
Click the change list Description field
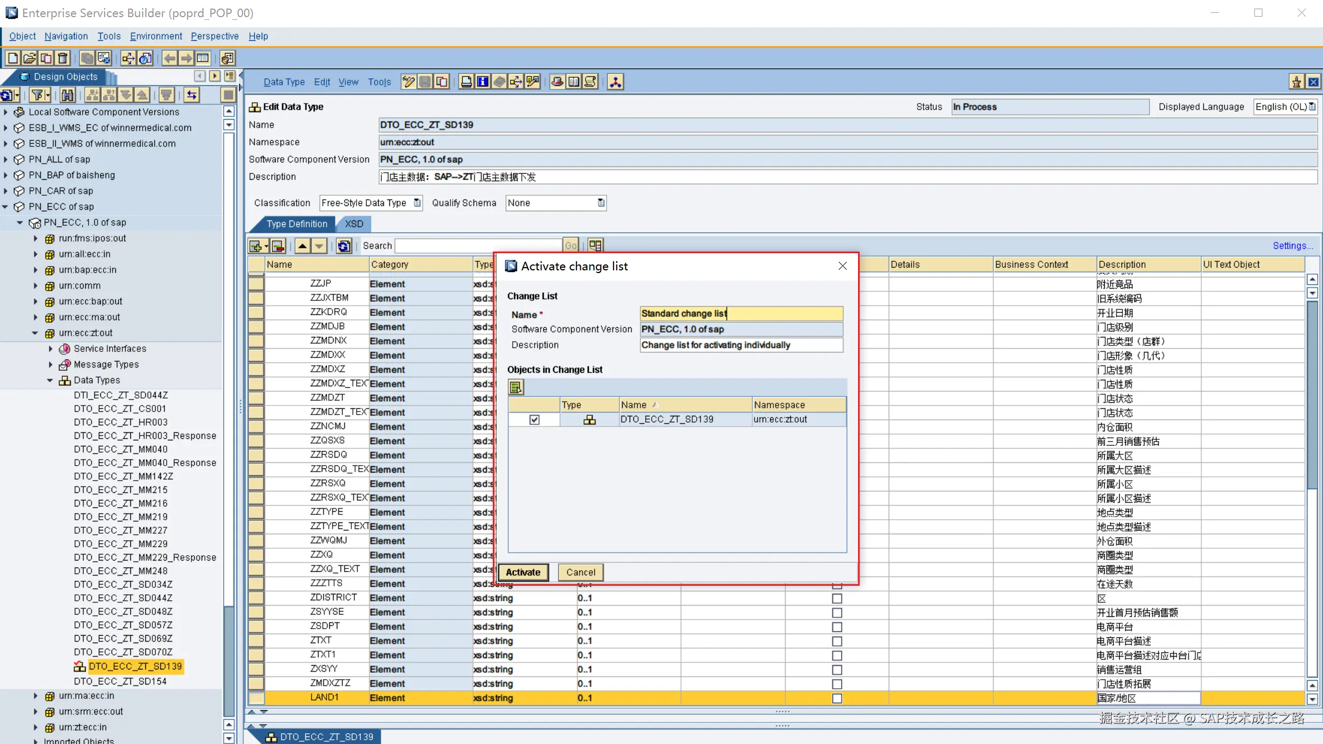click(x=741, y=345)
